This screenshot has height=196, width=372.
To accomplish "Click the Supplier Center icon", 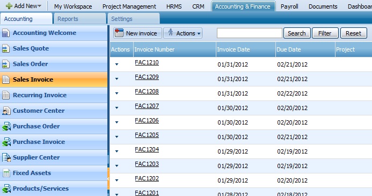I will (6, 157).
